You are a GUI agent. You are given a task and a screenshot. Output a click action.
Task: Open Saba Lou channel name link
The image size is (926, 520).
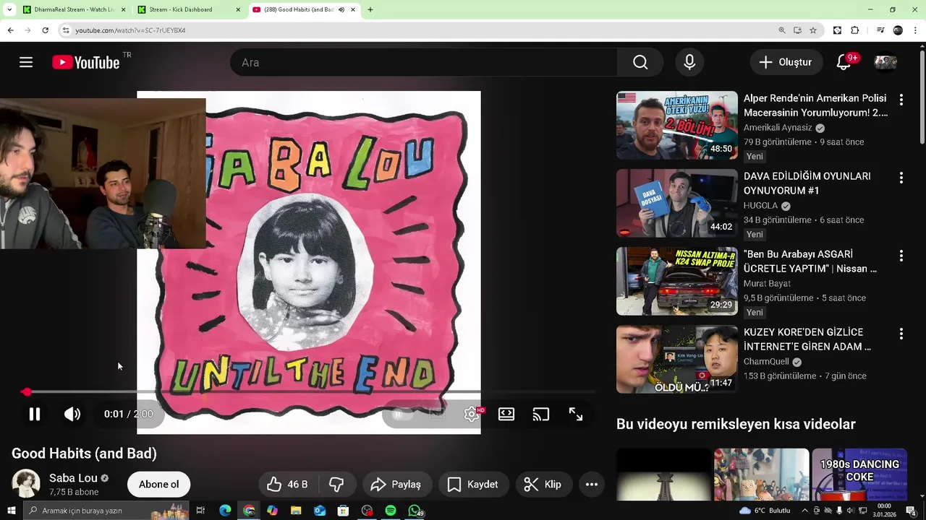pos(73,478)
